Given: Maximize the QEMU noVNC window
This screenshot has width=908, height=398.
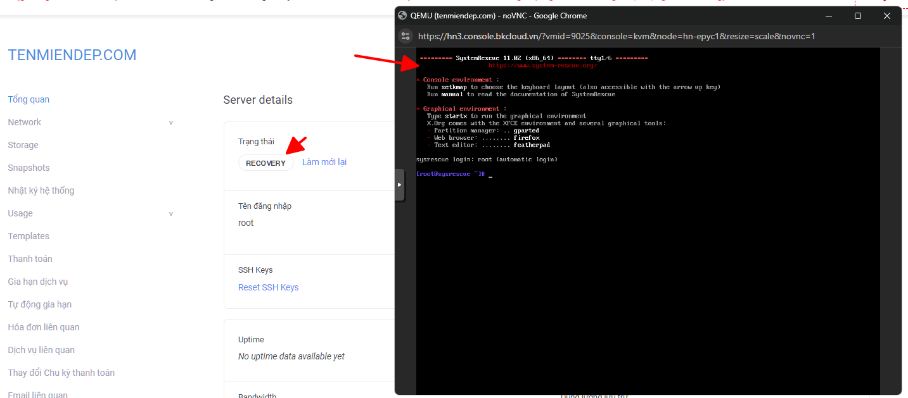Looking at the screenshot, I should (858, 16).
